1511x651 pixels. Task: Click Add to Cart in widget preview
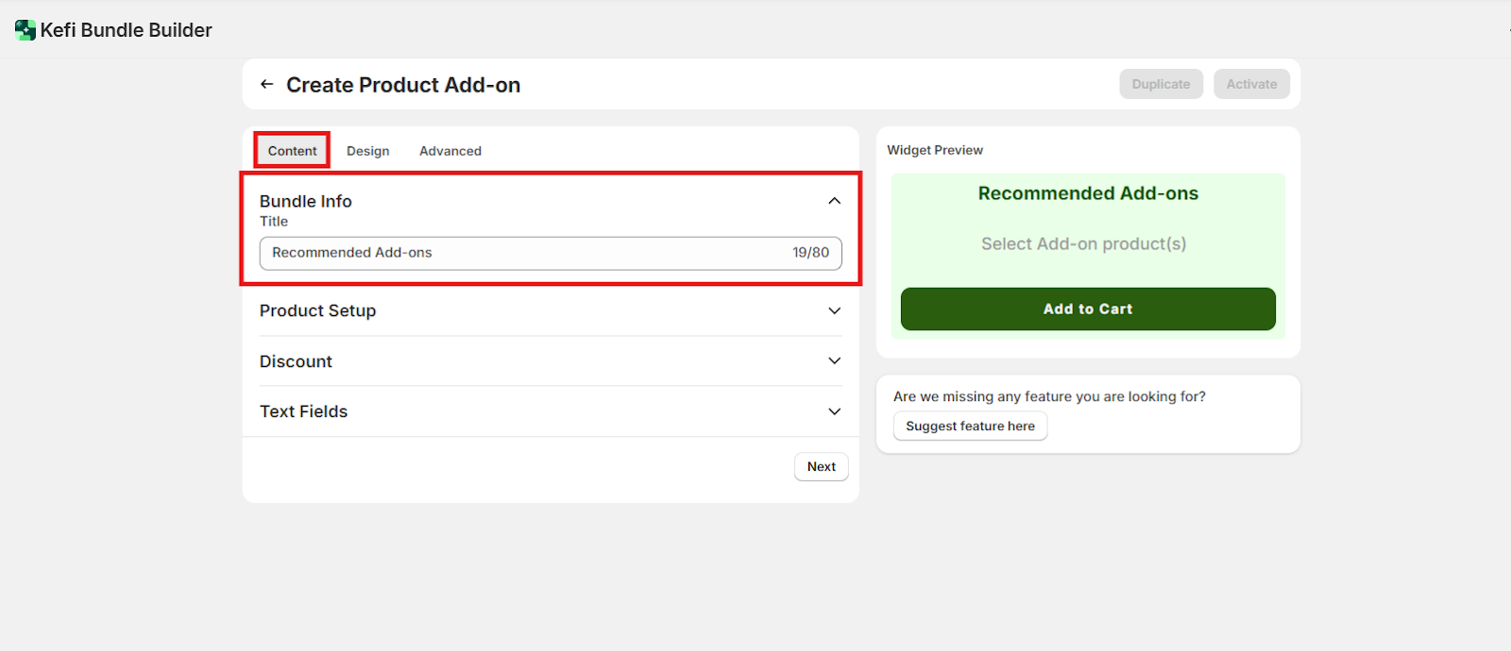coord(1088,309)
